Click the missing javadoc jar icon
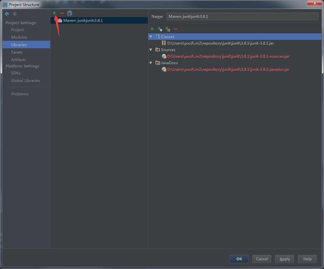 164,69
